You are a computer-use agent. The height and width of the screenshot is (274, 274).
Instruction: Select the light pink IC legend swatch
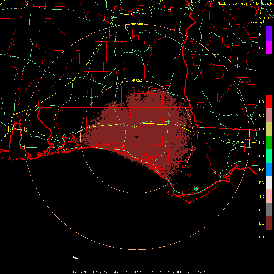click(x=269, y=196)
